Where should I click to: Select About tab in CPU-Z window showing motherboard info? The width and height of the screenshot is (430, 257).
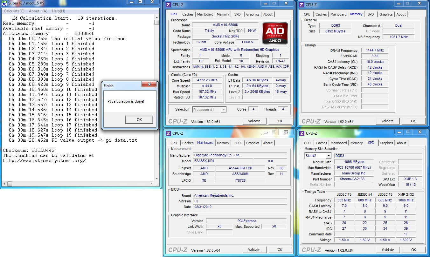(268, 143)
